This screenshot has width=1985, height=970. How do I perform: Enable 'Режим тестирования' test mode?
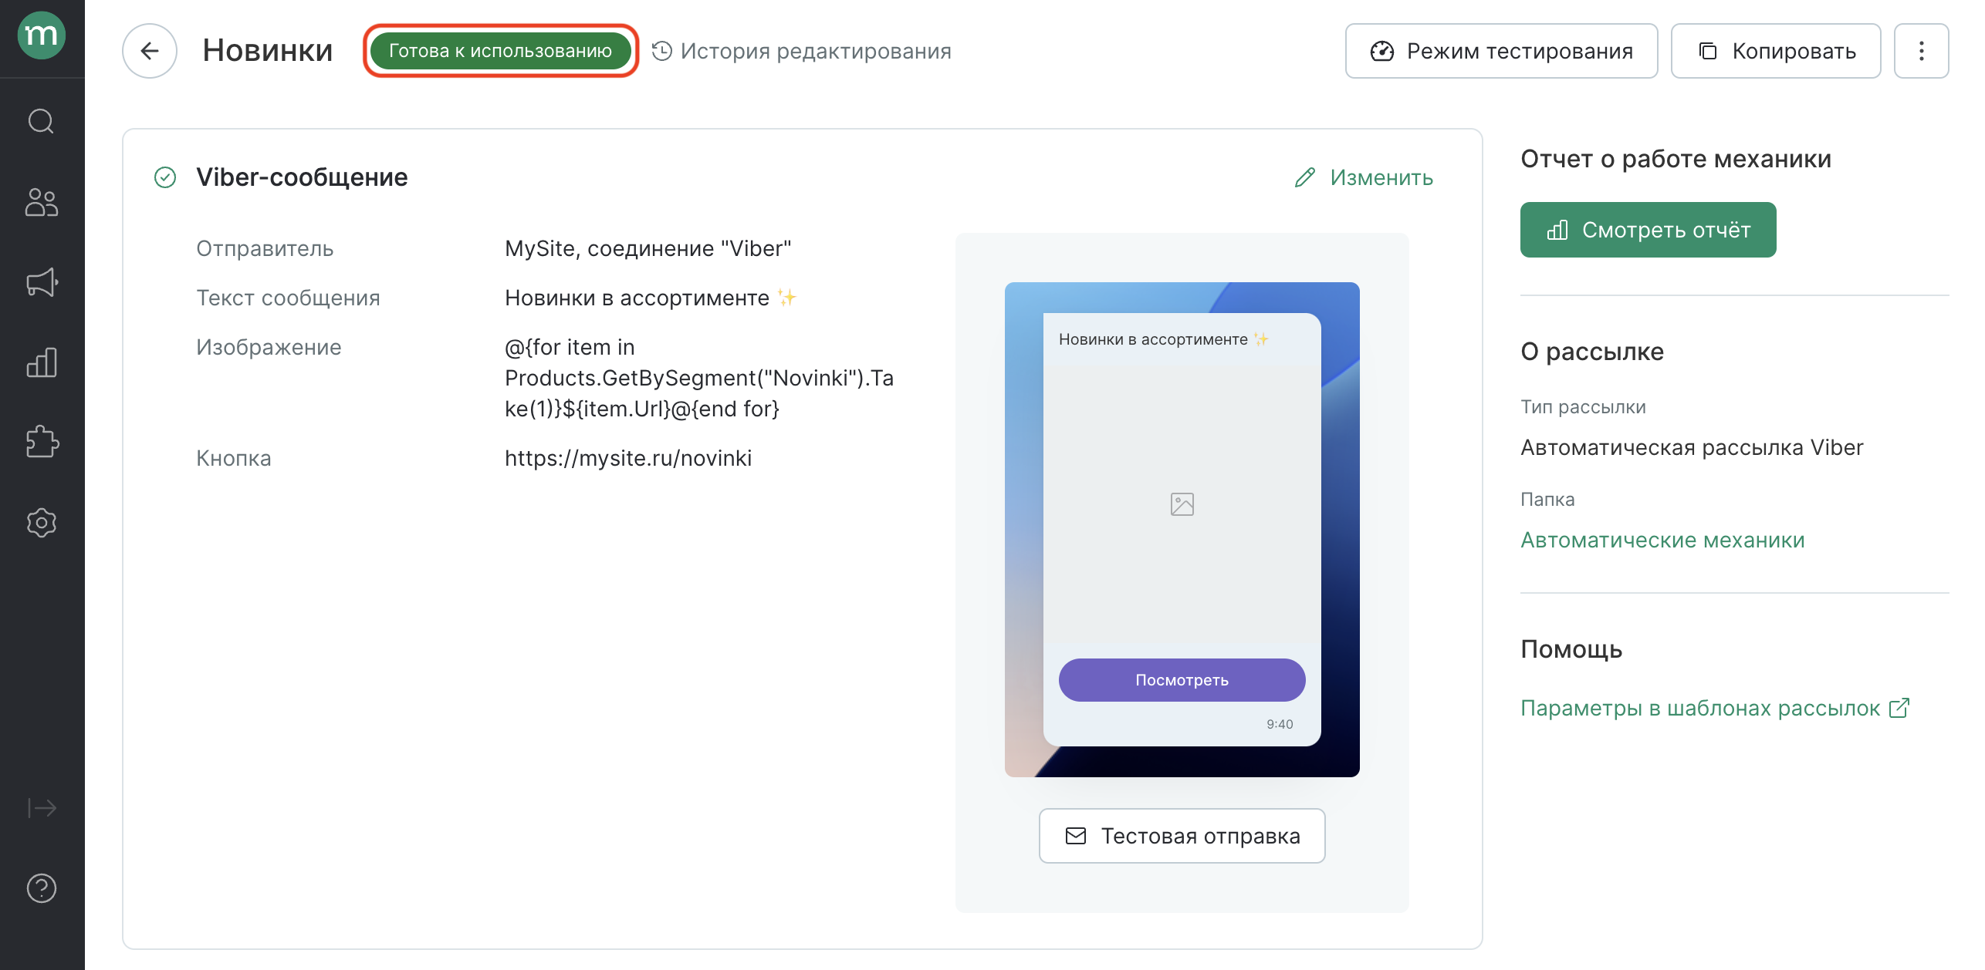tap(1501, 51)
